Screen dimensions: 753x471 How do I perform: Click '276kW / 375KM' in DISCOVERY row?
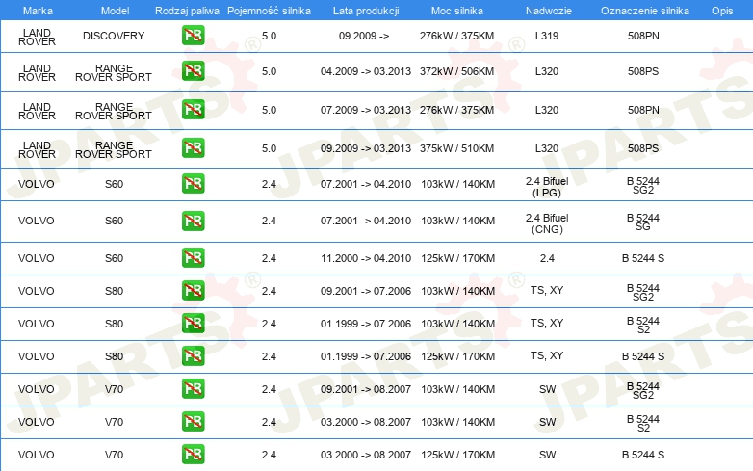point(456,36)
